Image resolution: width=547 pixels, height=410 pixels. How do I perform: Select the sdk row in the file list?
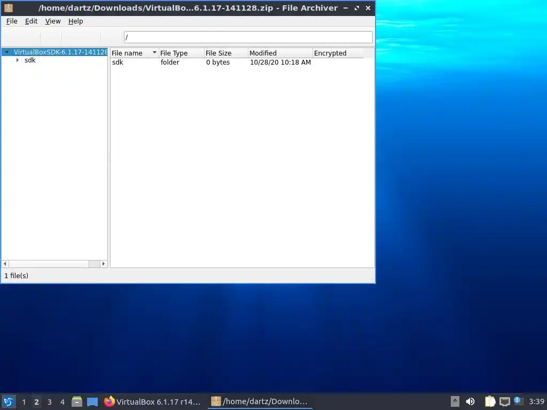[x=237, y=62]
